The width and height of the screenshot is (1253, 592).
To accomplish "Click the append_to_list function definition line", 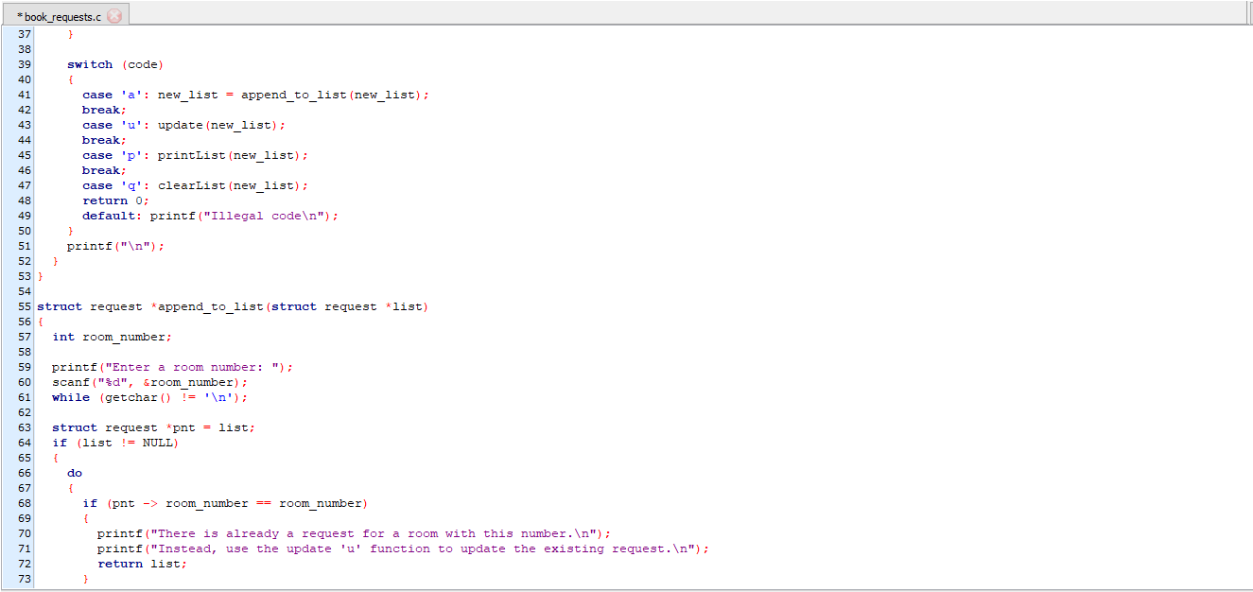I will point(233,306).
